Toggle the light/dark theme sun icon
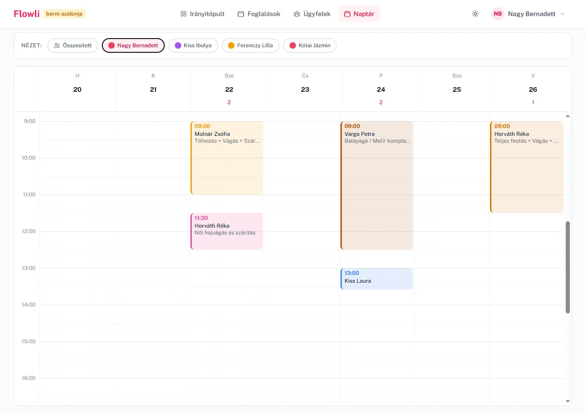The image size is (585, 414). coord(475,14)
